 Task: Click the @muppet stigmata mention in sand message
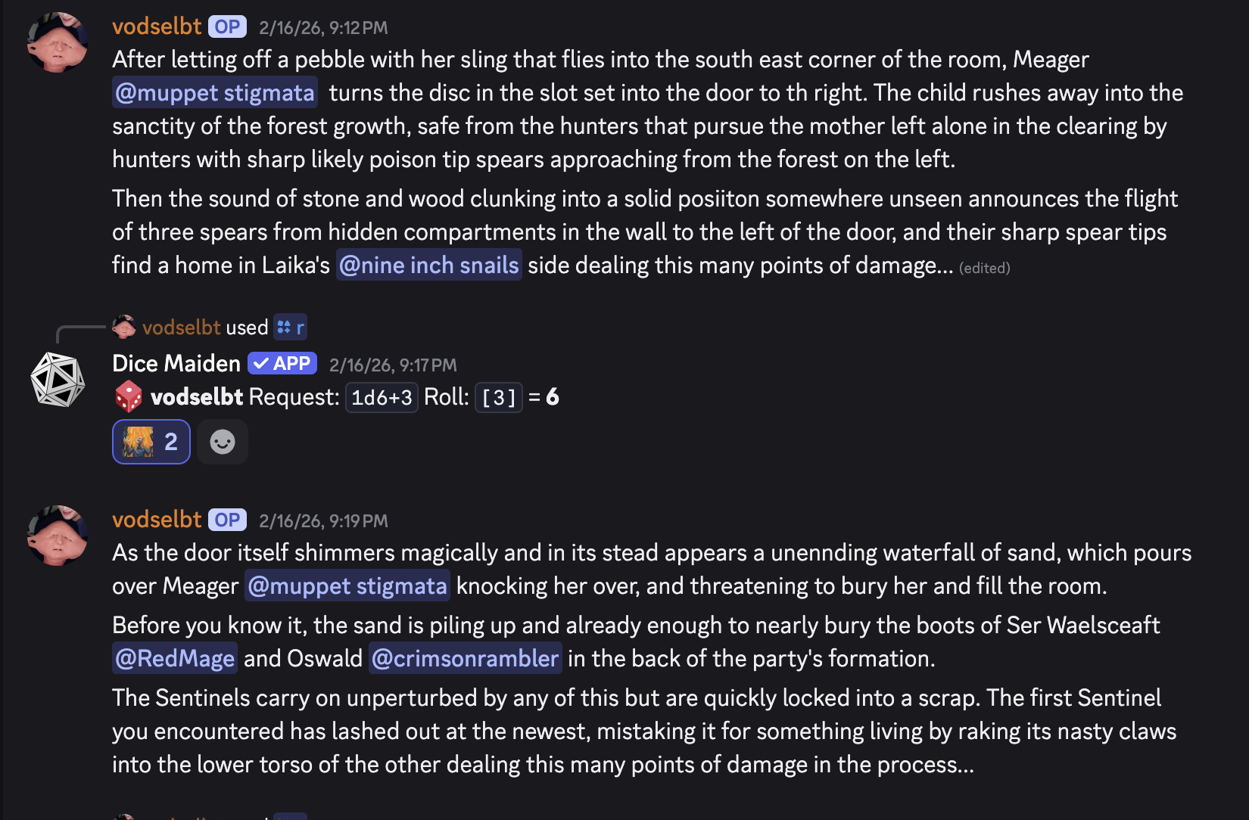(x=347, y=586)
